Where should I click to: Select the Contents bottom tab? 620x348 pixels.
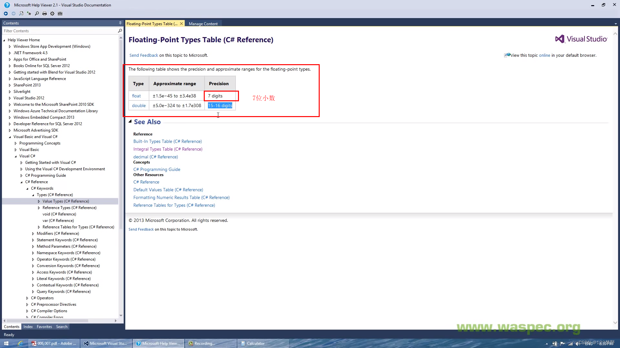click(12, 327)
